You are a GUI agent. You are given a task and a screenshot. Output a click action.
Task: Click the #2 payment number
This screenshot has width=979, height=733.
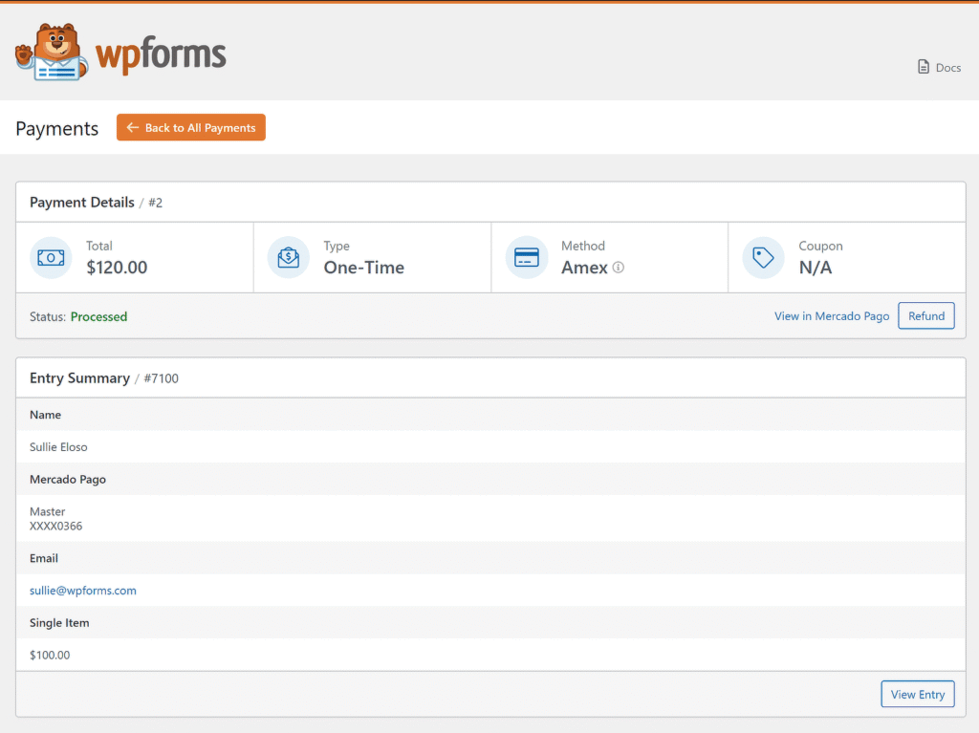click(x=156, y=203)
